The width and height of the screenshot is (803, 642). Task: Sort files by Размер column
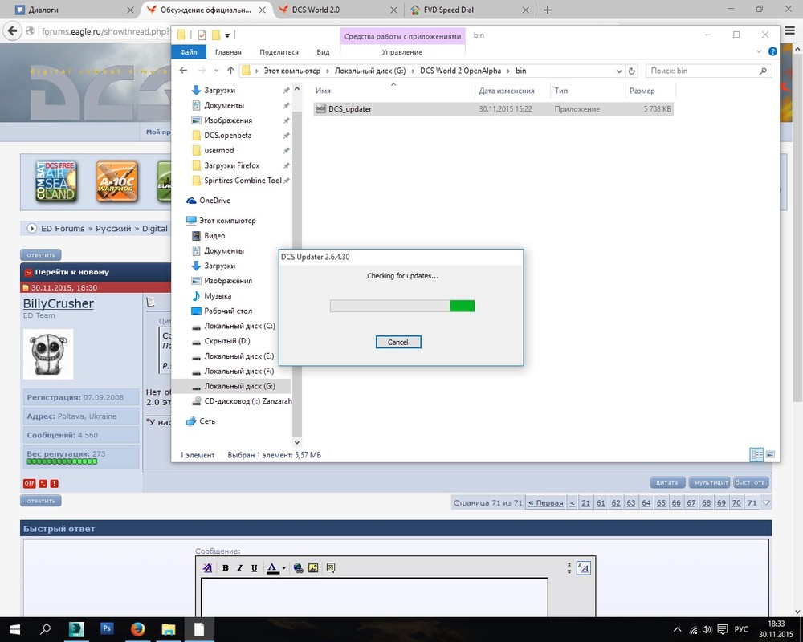pos(642,91)
